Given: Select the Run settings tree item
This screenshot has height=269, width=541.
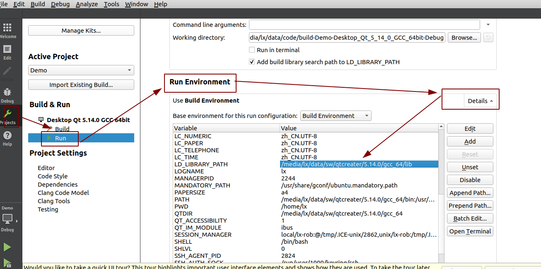Looking at the screenshot, I should (x=81, y=138).
